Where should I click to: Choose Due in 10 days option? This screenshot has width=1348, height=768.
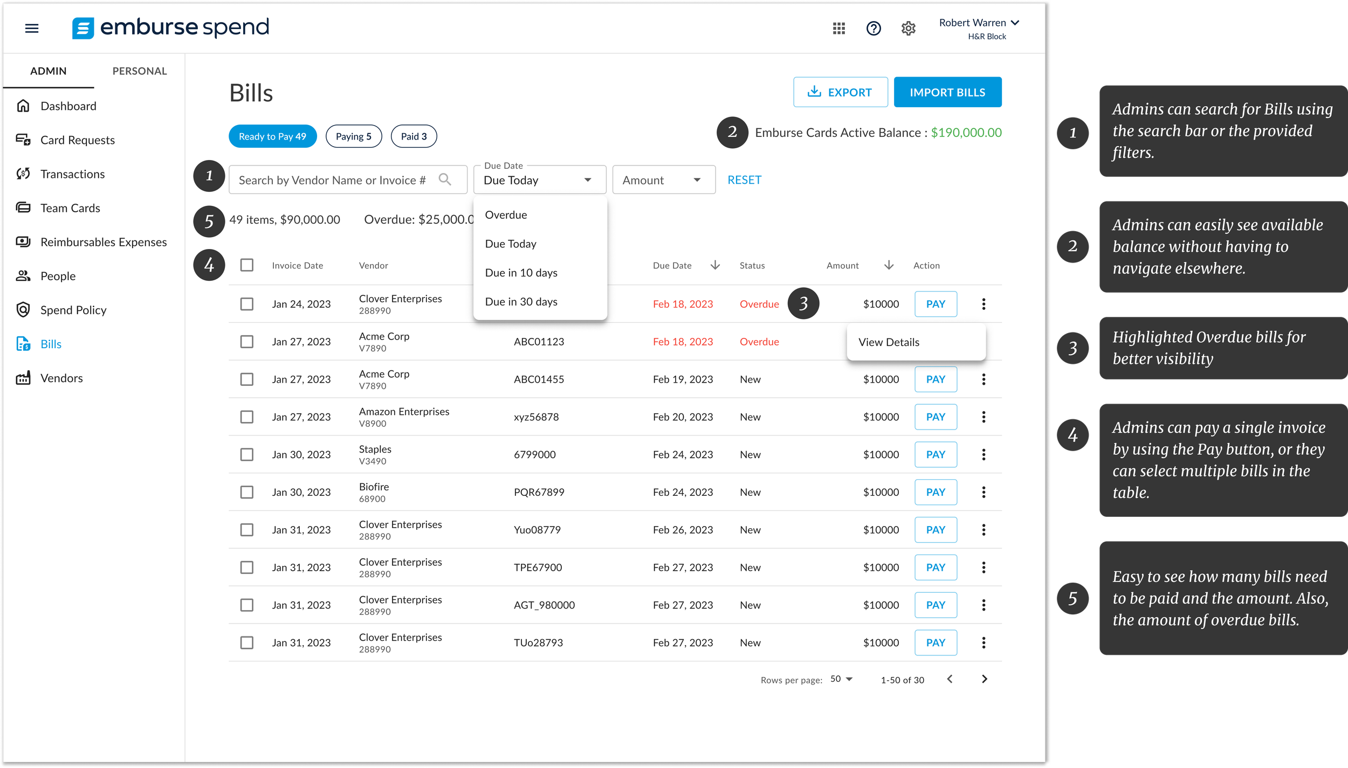pyautogui.click(x=540, y=273)
